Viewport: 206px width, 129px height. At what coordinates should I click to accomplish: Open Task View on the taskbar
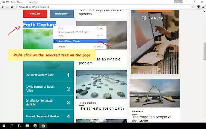click(x=19, y=126)
